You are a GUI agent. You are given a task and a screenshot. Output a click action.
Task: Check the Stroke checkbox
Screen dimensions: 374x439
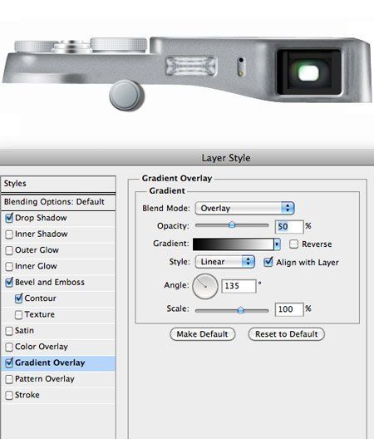(9, 395)
